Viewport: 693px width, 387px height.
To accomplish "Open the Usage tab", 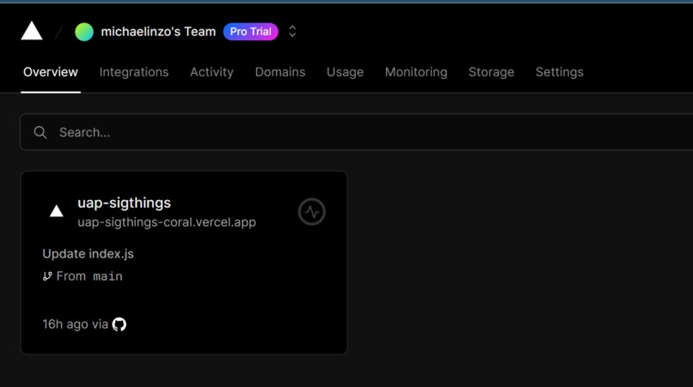I will (345, 72).
